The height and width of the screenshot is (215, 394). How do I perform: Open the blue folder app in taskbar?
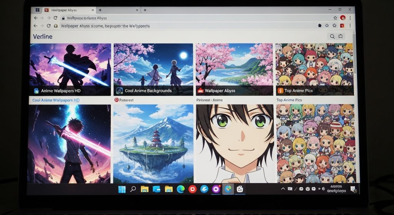(x=157, y=189)
